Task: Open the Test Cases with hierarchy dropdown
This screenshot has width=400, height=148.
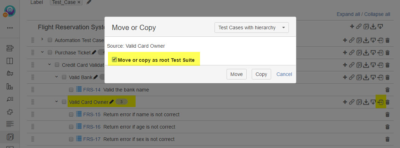Action: coord(251,28)
